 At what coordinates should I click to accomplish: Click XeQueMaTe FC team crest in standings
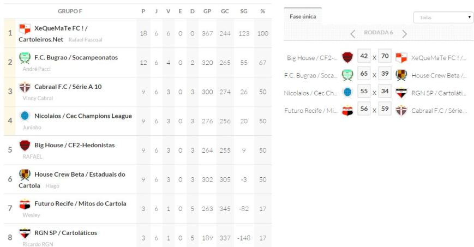click(25, 29)
